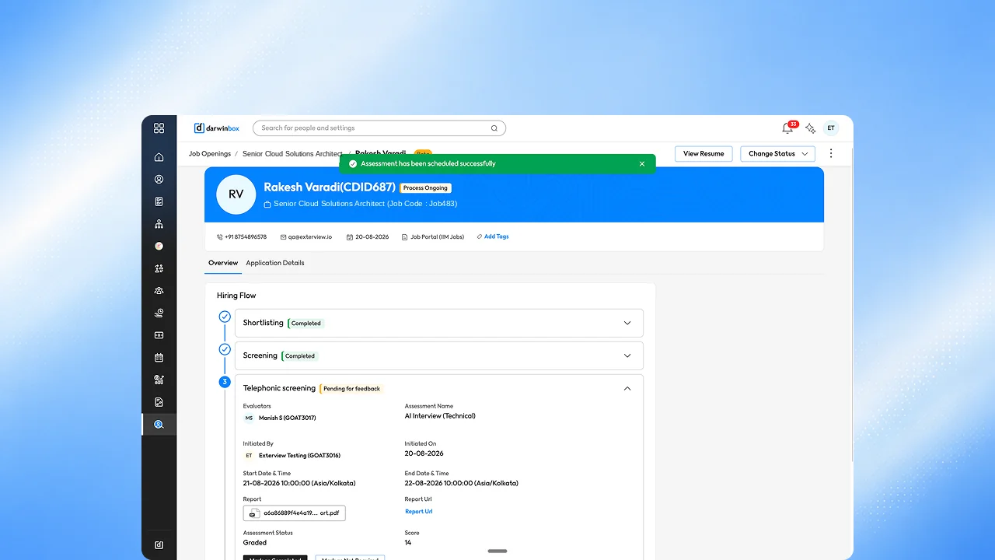Click Add Tags link

coord(493,236)
